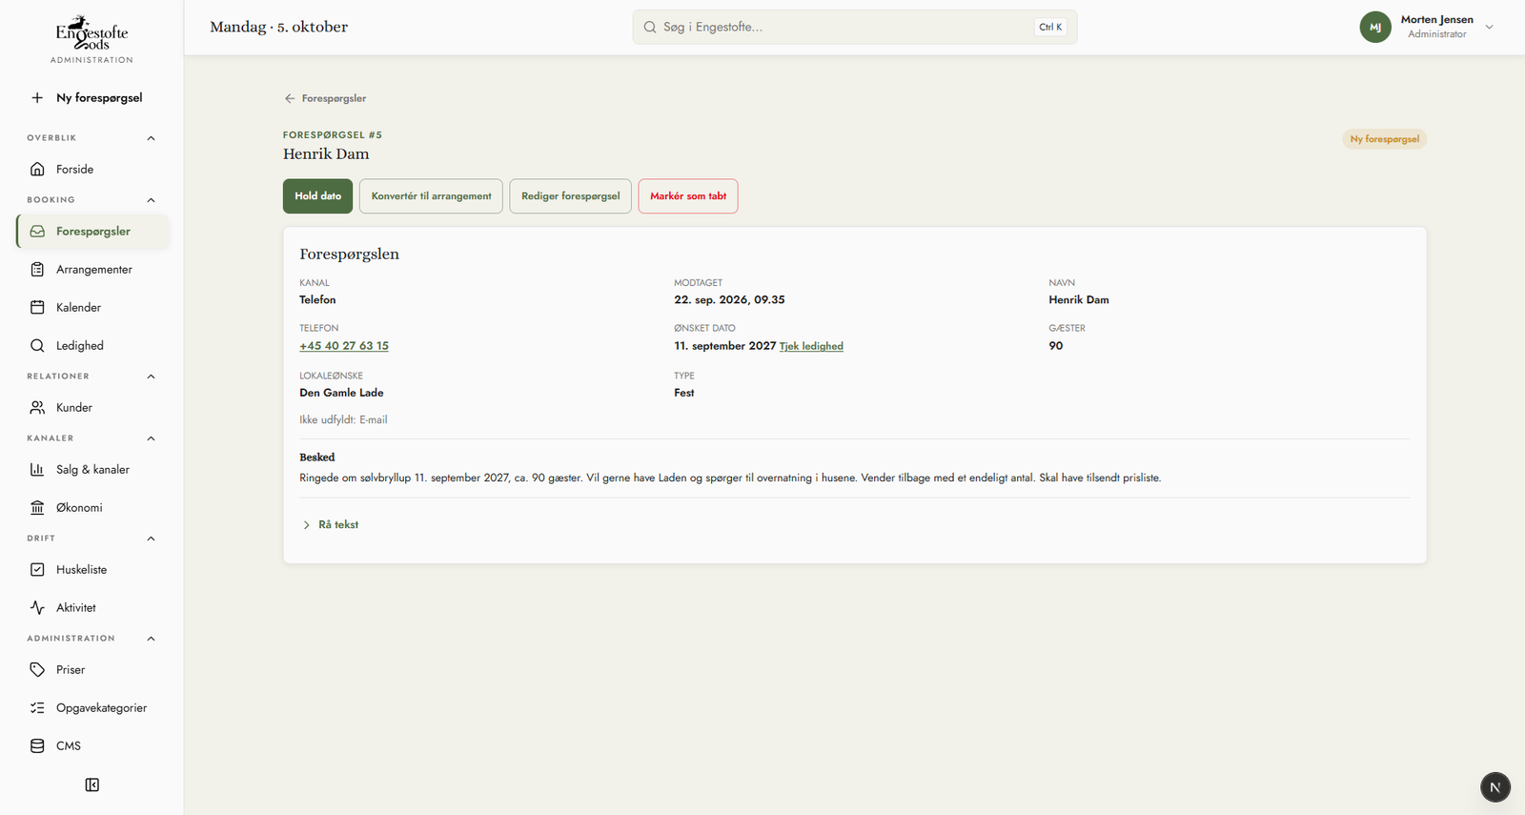Open Huskeliste via its checkbox icon
Viewport: 1525px width, 815px height.
coord(37,569)
